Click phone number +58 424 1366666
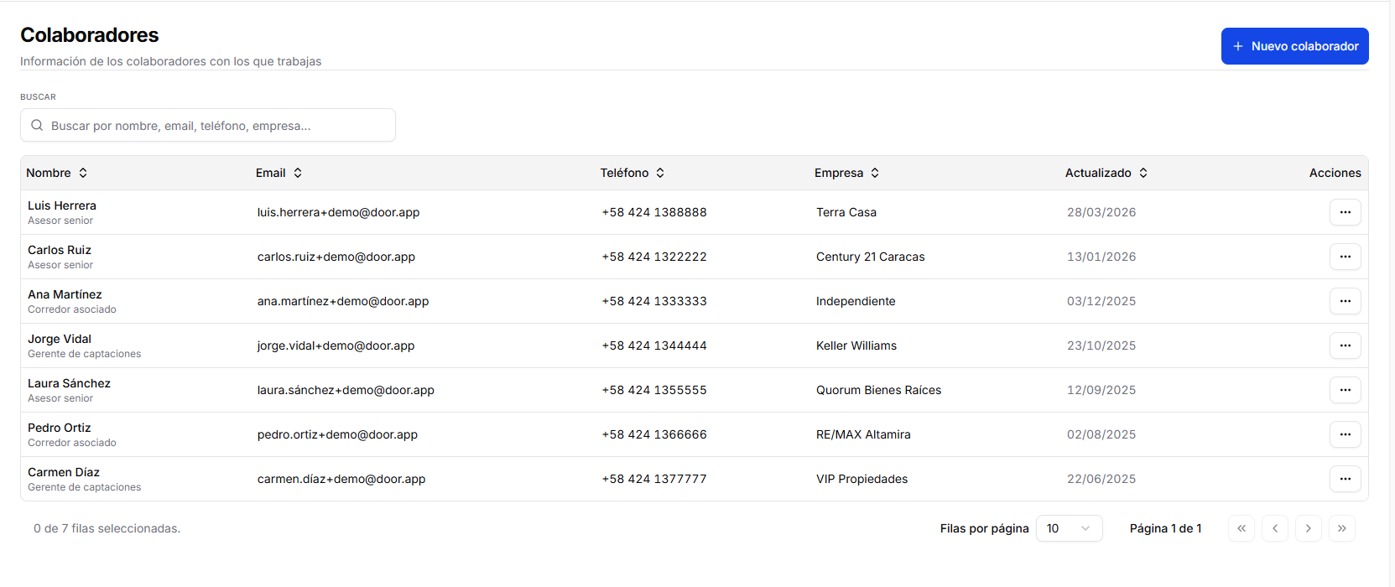The width and height of the screenshot is (1395, 587). click(x=654, y=434)
